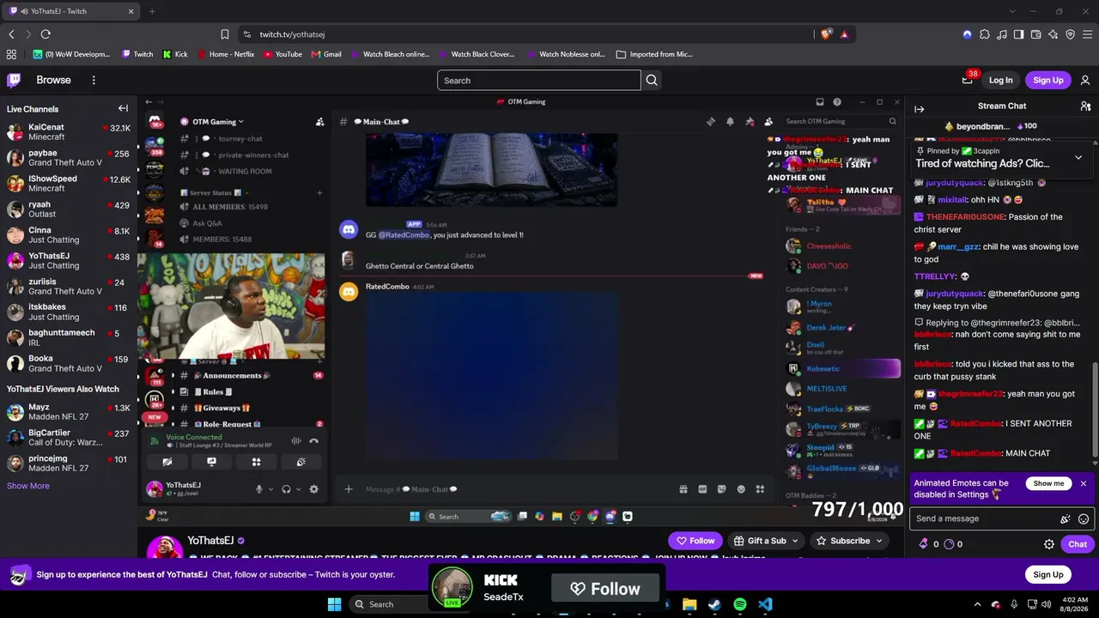This screenshot has height=618, width=1099.
Task: Follow the YoThatsEJ channel
Action: tap(695, 541)
